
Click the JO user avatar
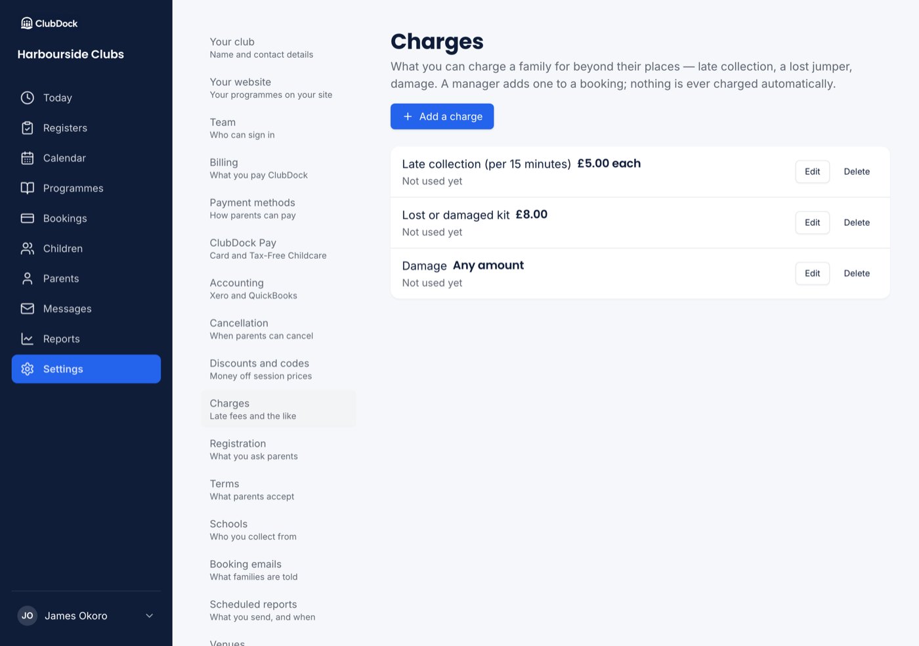[27, 616]
